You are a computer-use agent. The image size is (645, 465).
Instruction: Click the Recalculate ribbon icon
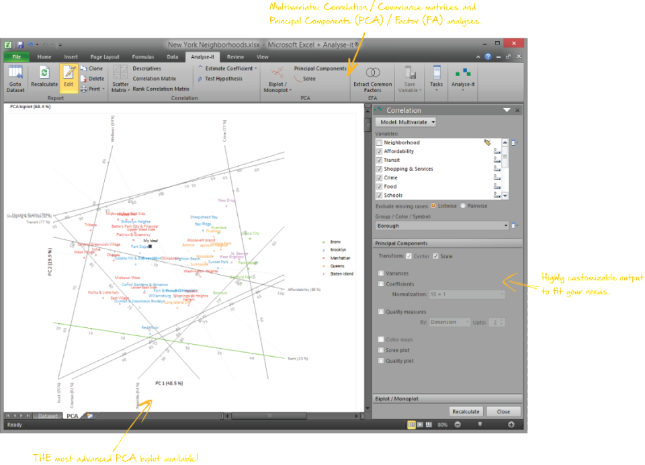(x=44, y=77)
